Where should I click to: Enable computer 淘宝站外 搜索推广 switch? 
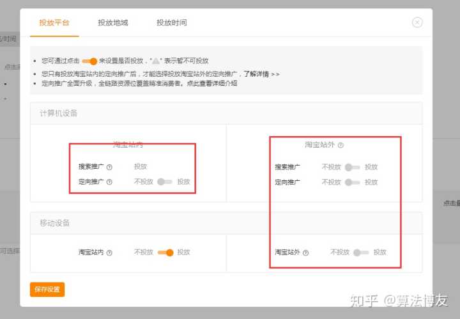[x=352, y=167]
